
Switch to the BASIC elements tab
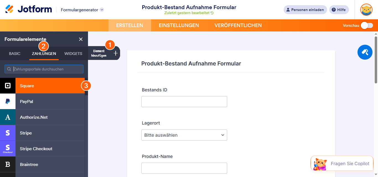14,54
